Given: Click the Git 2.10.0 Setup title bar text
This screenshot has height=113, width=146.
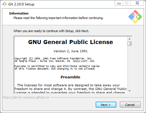Looking at the screenshot, I should (x=21, y=4).
